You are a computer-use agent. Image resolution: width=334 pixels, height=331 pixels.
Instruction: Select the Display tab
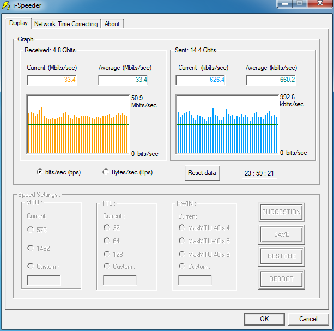pyautogui.click(x=18, y=23)
